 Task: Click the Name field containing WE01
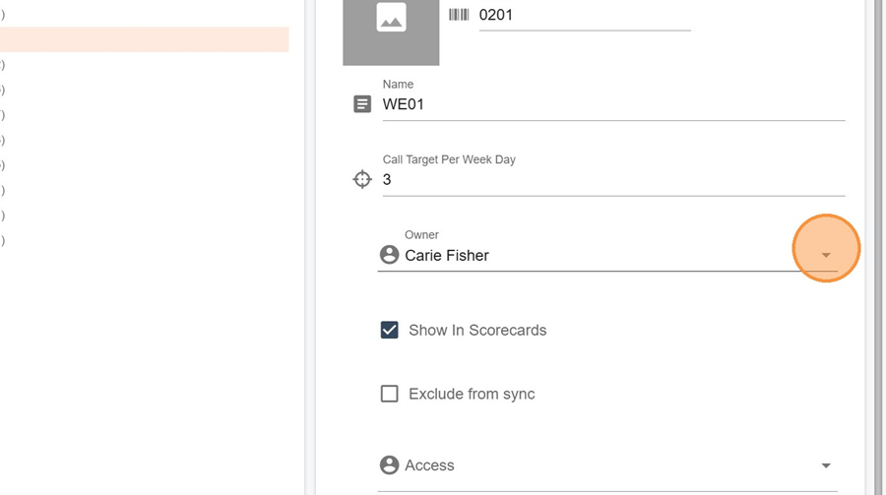[612, 103]
